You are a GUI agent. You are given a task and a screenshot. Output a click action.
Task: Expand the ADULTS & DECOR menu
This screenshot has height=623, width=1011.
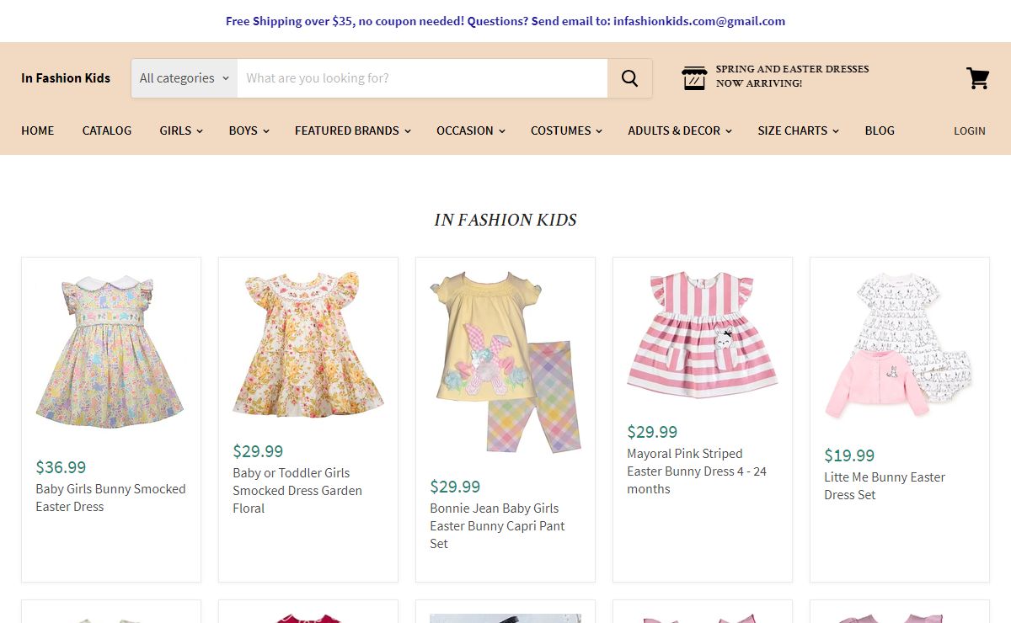pos(679,130)
